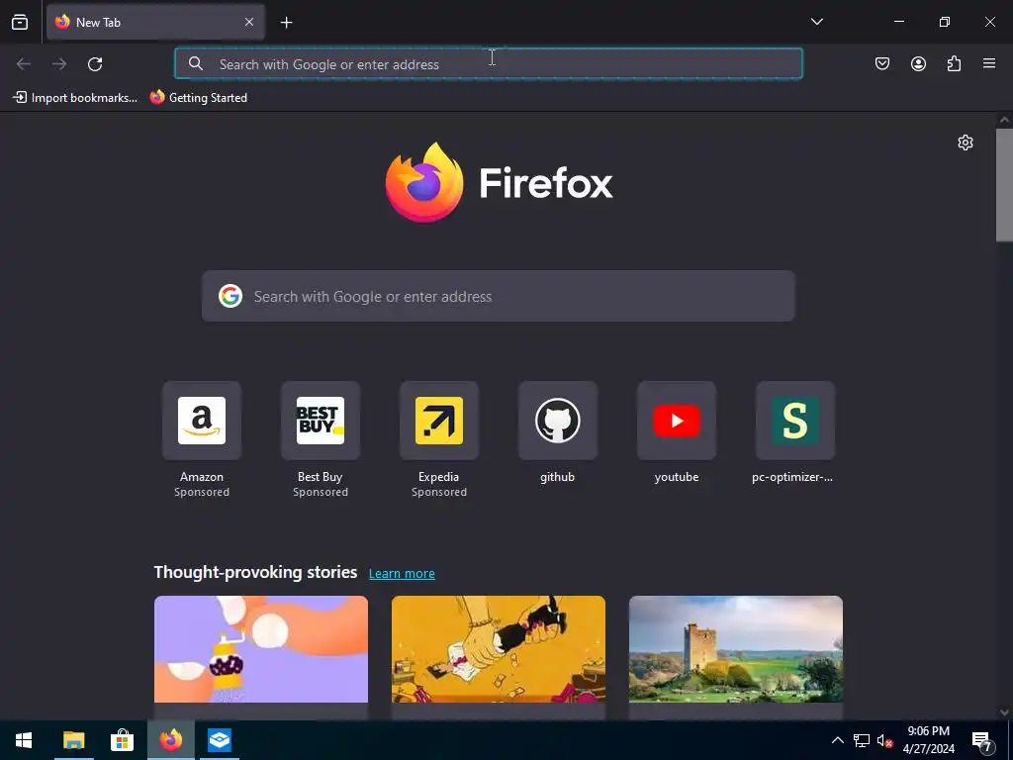The width and height of the screenshot is (1013, 760).
Task: Go forward with the forward arrow
Action: point(59,64)
